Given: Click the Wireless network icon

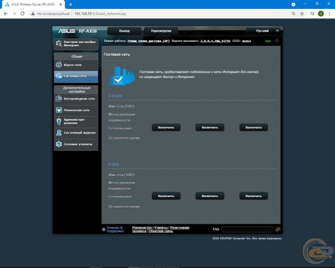Looking at the screenshot, I should pos(59,98).
